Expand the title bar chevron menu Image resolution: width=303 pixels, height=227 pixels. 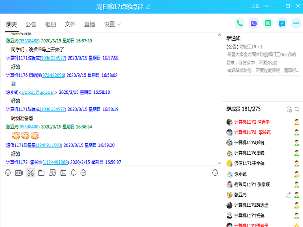click(x=267, y=6)
